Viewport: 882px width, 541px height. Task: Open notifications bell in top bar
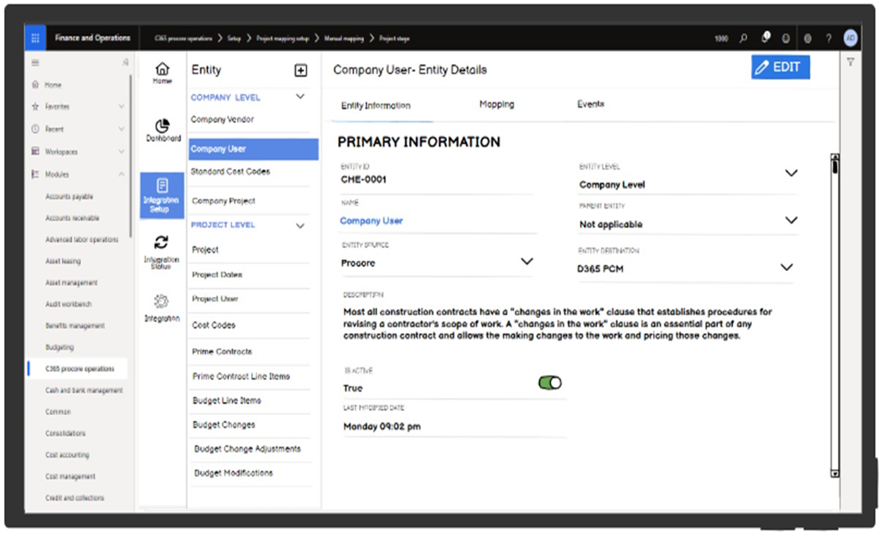(x=766, y=37)
